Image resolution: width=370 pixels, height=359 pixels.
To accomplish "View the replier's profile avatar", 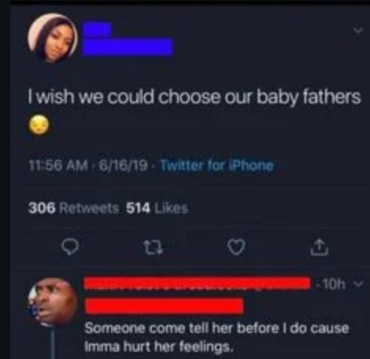I will pyautogui.click(x=53, y=302).
